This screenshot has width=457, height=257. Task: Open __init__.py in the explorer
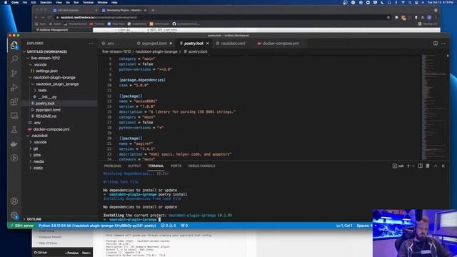pos(48,97)
